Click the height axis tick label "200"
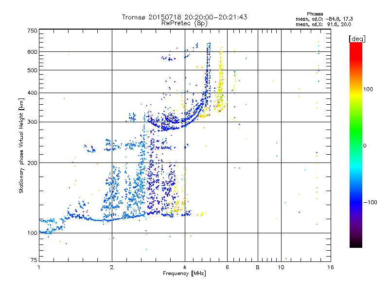Screen dimensions: 389x291 click(32, 163)
